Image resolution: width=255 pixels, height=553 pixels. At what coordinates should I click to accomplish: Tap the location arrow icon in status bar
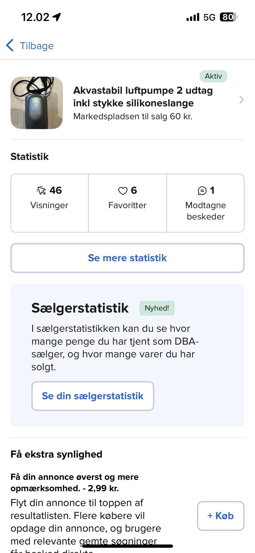tap(57, 17)
